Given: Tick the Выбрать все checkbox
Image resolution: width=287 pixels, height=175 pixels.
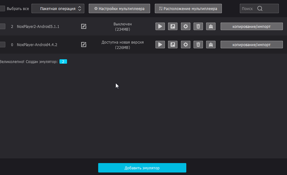Looking at the screenshot, I should 2,8.
